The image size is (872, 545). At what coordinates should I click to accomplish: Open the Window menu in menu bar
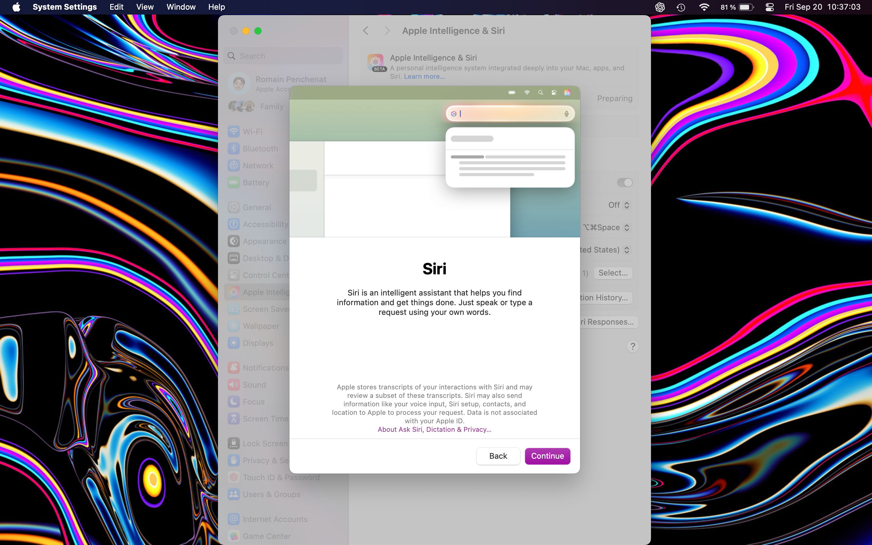click(181, 7)
